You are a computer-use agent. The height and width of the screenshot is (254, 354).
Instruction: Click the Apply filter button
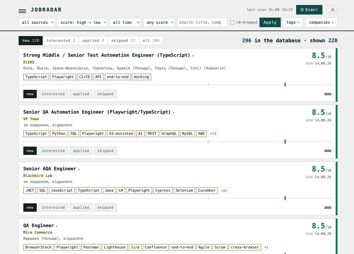[270, 22]
